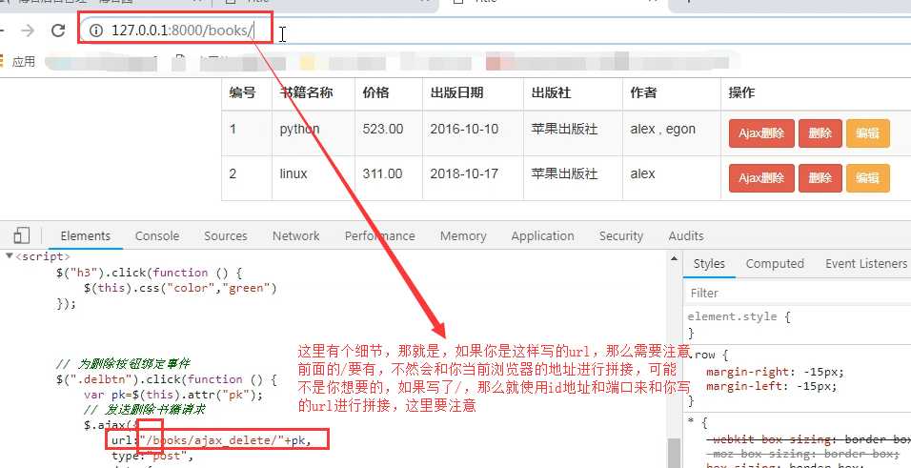Click the $("h3").click code line

tap(149, 273)
